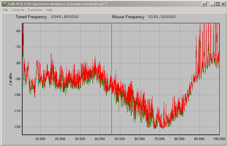
Task: Click the 60.000 x-axis label
Action: point(140,139)
